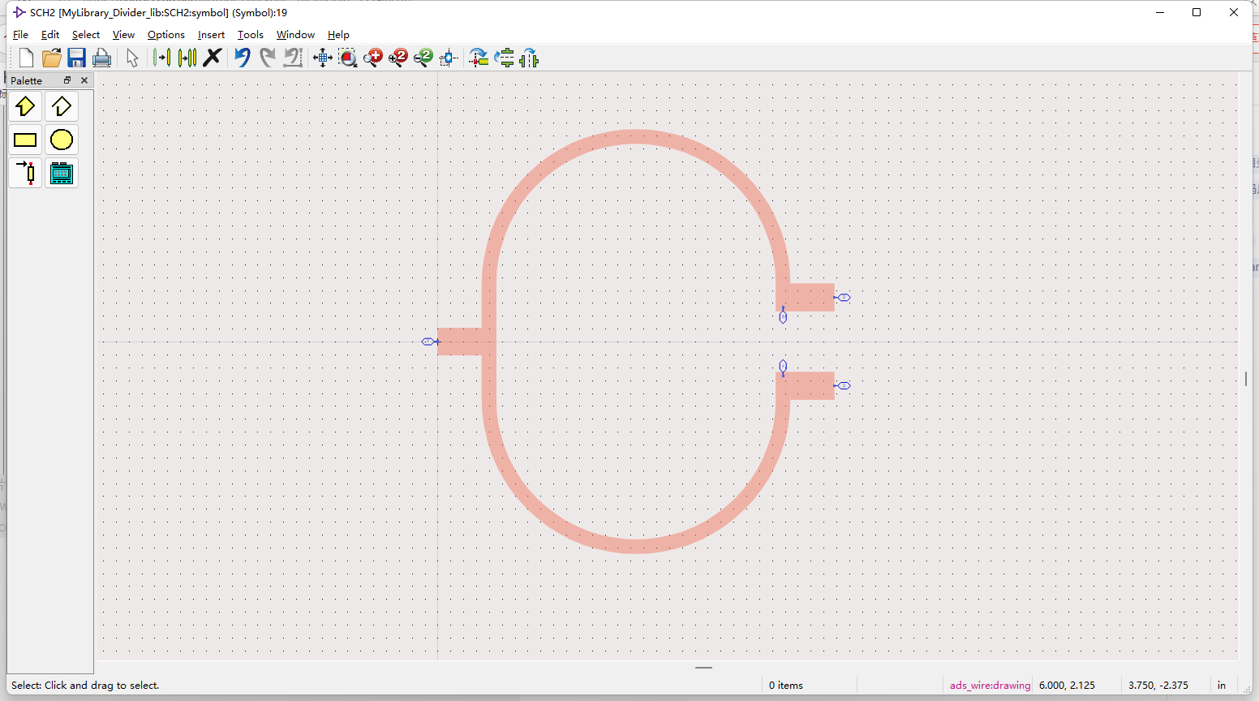
Task: Mirror about the X axis
Action: coord(505,58)
